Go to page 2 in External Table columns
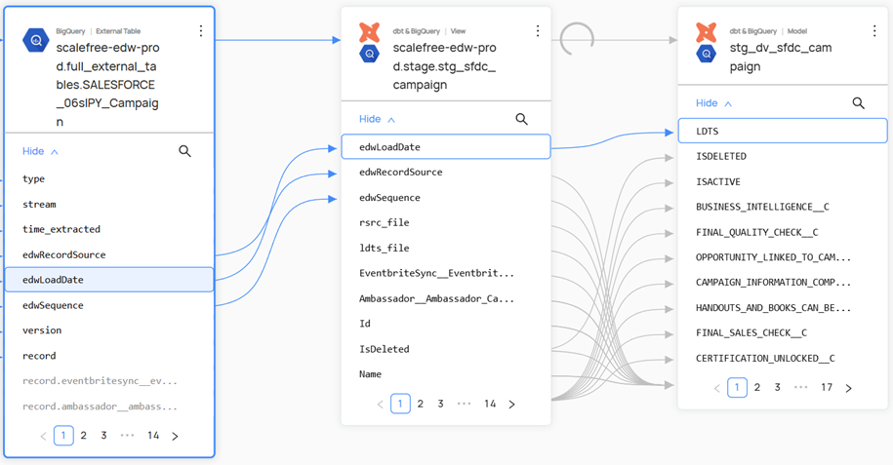 (x=84, y=436)
